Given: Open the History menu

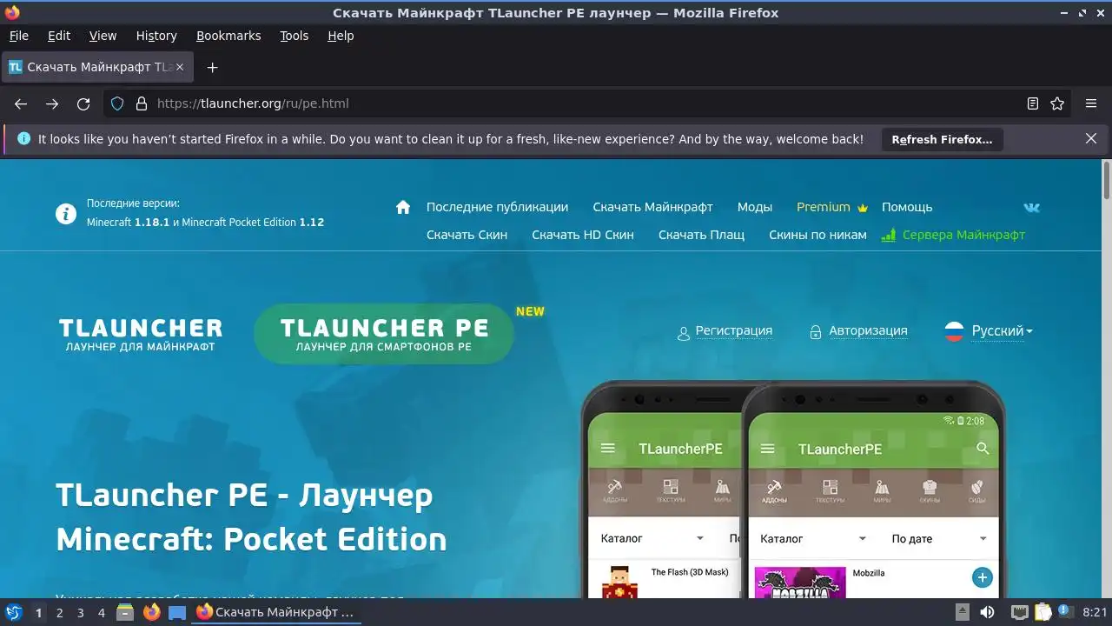Looking at the screenshot, I should [156, 36].
